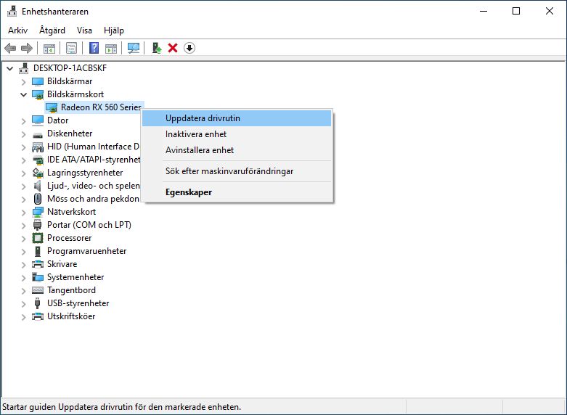Select the Systemenheter label
Image resolution: width=567 pixels, height=415 pixels.
coord(76,277)
